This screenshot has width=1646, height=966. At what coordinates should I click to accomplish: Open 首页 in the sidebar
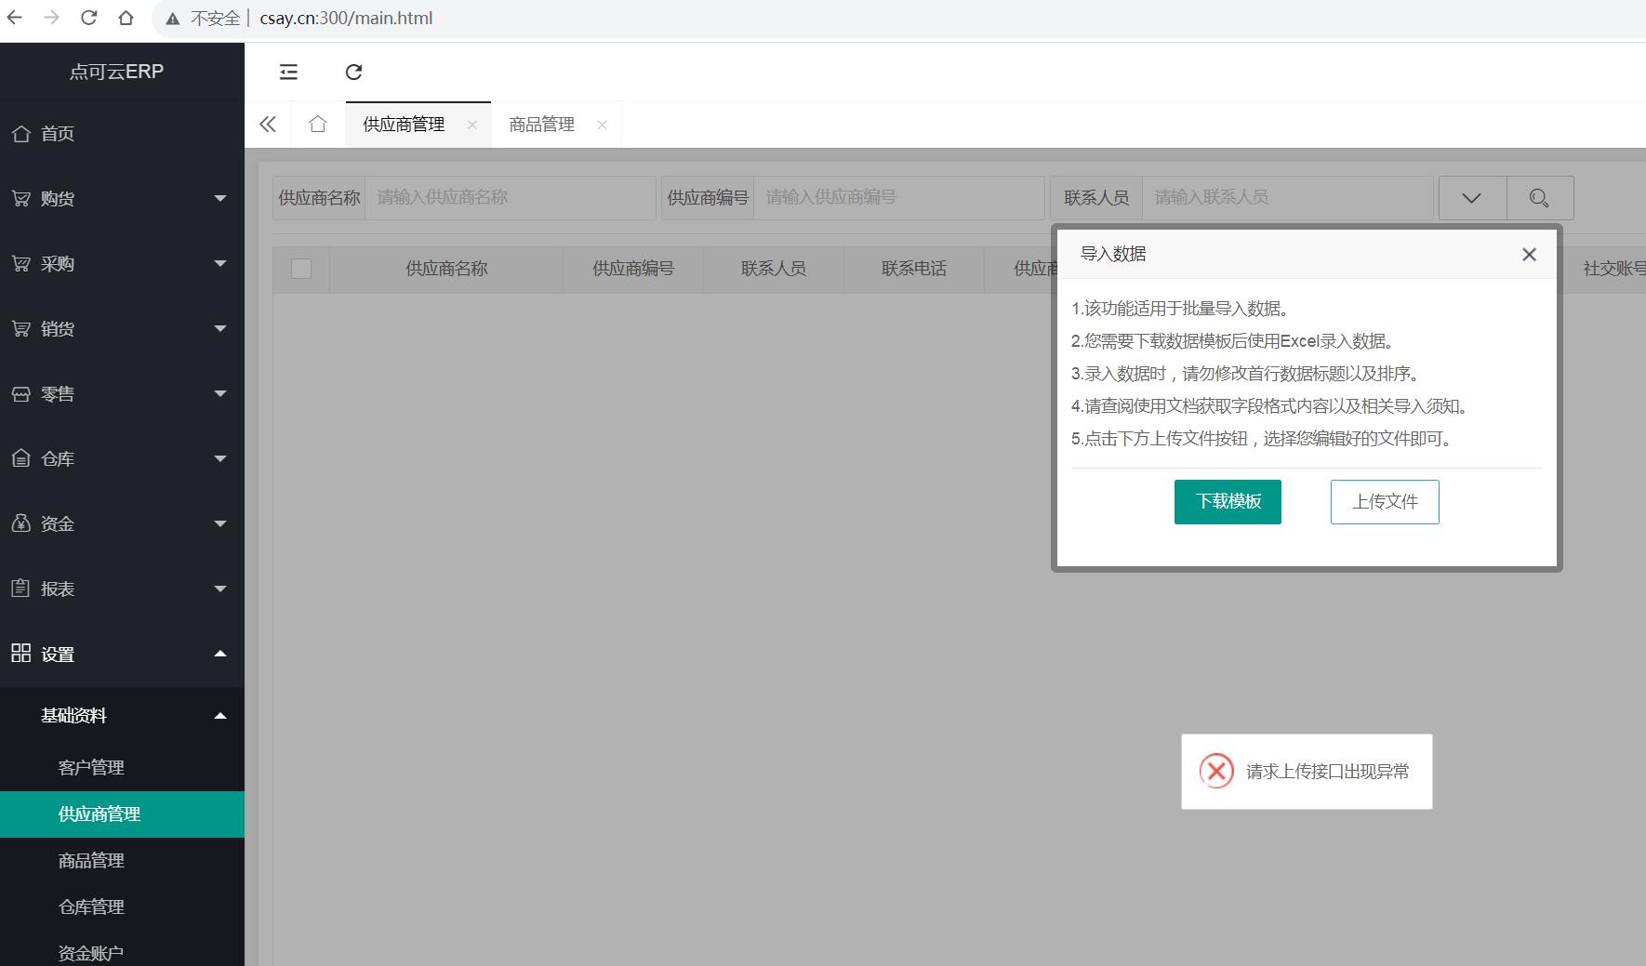click(x=122, y=134)
